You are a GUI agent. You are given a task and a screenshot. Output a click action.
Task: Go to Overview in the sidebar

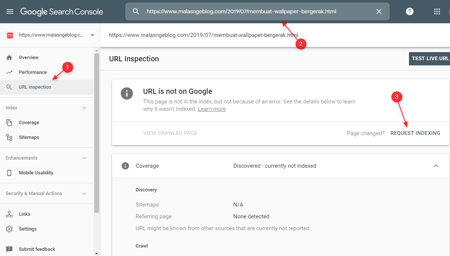47,58
